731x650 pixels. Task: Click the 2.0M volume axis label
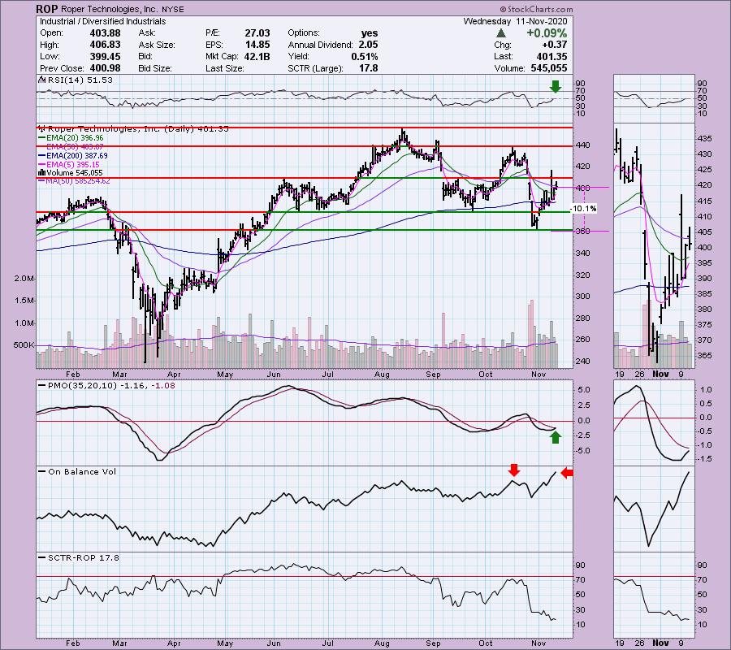(24, 279)
